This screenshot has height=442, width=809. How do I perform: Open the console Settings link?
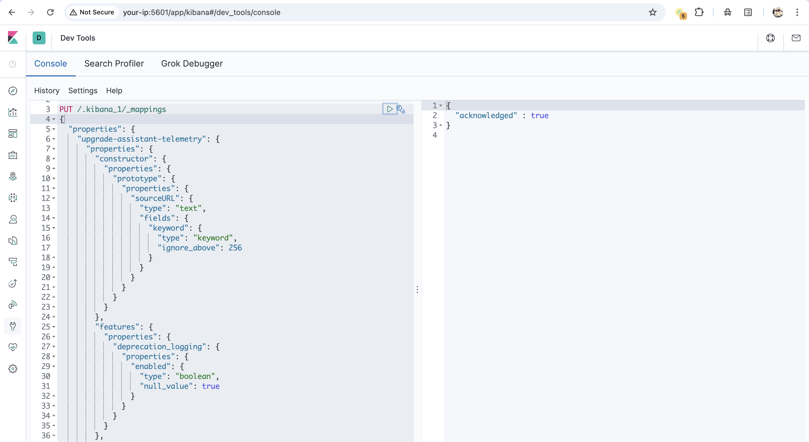[83, 91]
